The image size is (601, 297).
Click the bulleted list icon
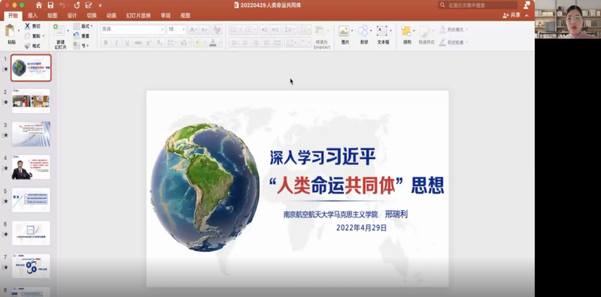coord(234,30)
